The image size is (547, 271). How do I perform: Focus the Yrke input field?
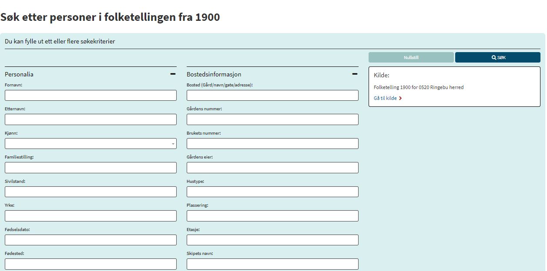click(91, 216)
